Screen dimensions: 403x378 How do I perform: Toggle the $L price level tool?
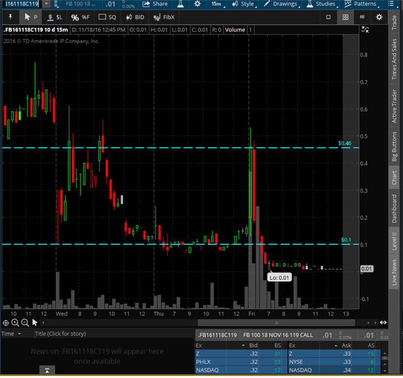click(55, 17)
